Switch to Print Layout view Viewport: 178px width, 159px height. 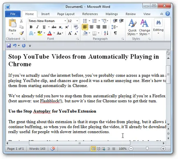pyautogui.click(x=93, y=149)
